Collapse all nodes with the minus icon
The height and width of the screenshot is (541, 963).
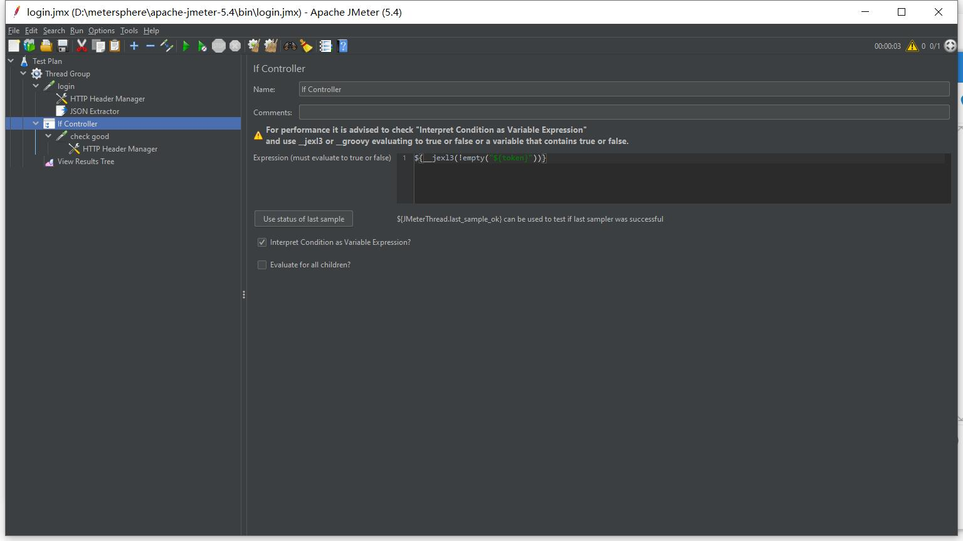coord(150,46)
